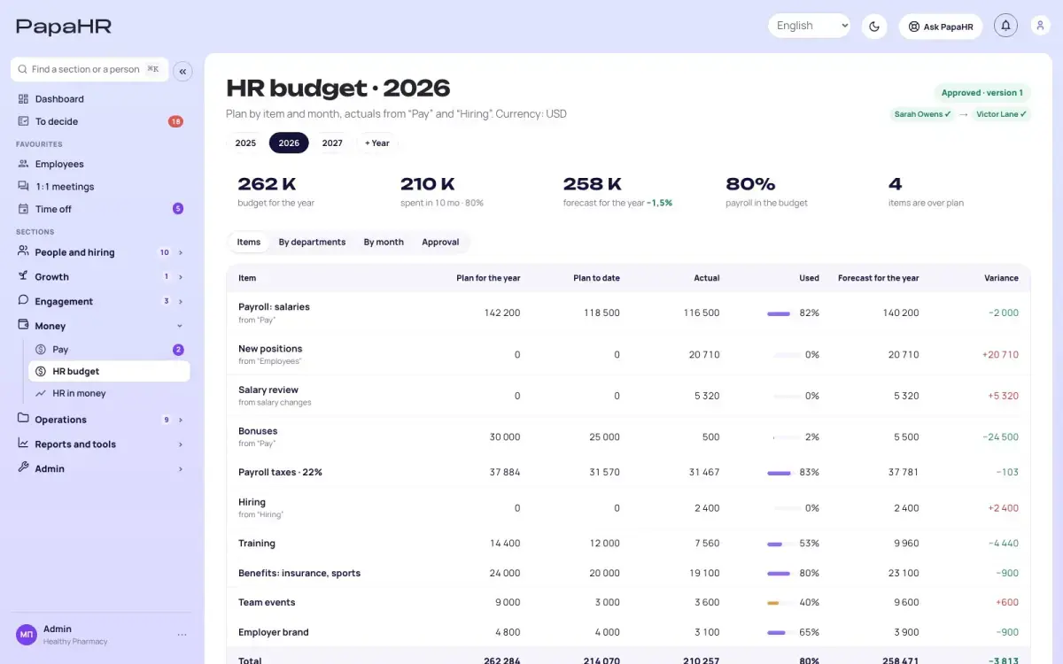This screenshot has height=664, width=1063.
Task: Expand the Growth section chevron
Action: [181, 277]
